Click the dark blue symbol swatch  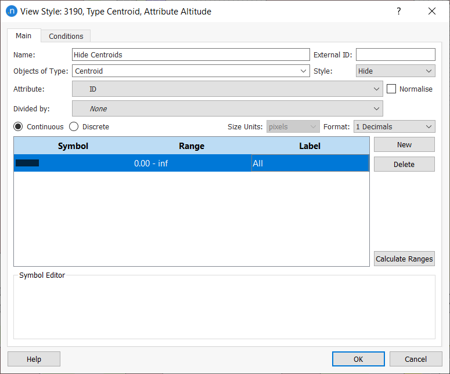[28, 163]
